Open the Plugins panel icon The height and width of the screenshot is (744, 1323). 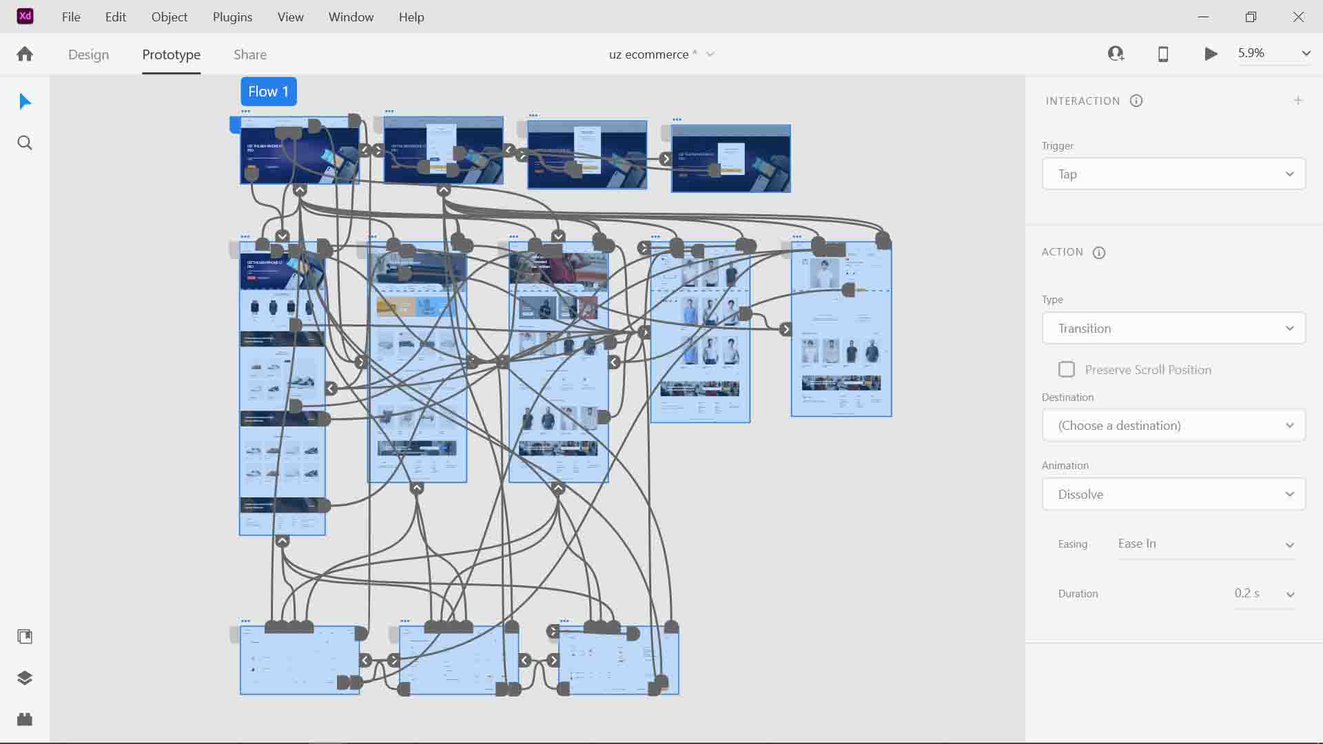[x=25, y=719]
